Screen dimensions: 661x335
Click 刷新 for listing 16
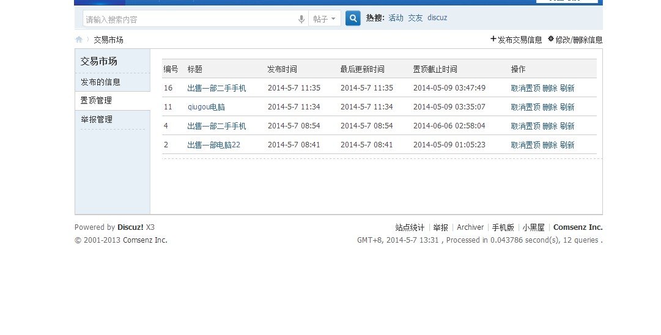[x=567, y=88]
